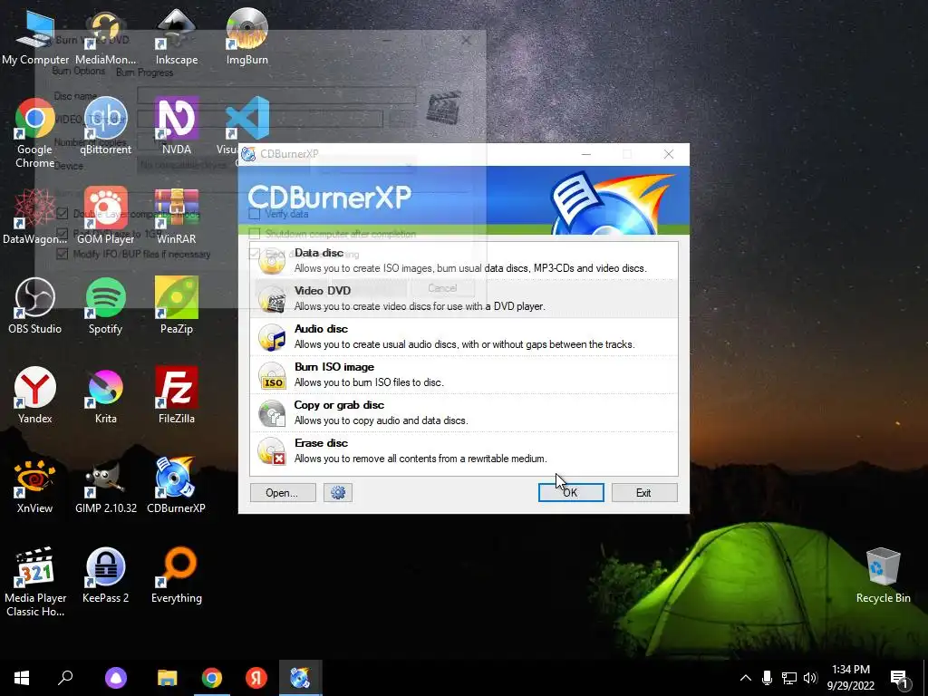
Task: Open the volume control tray icon
Action: (810, 678)
